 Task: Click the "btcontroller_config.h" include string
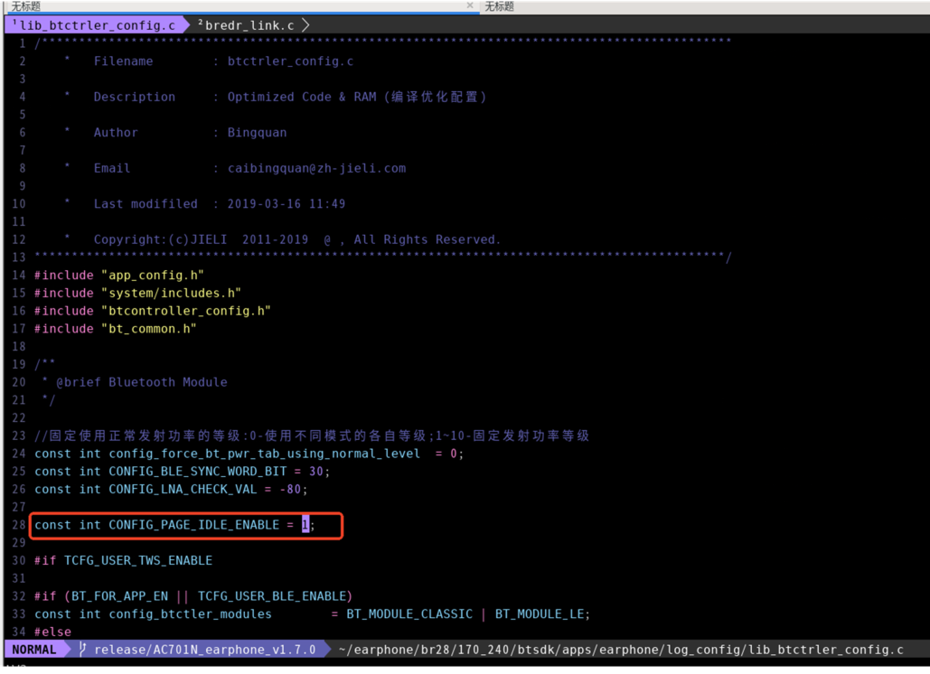186,311
